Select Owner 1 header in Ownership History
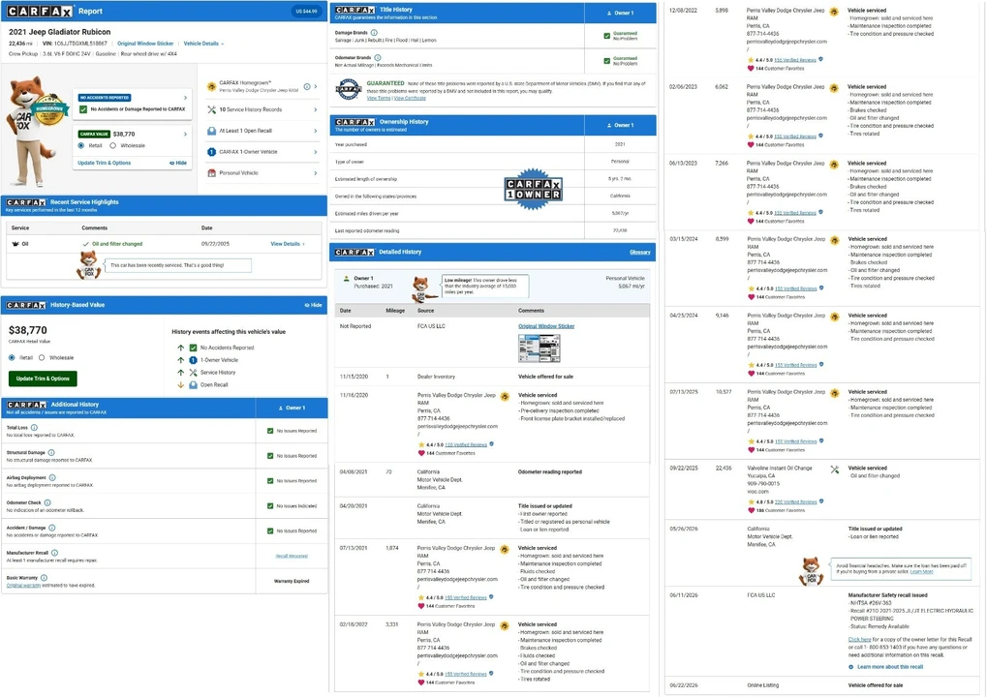987x697 pixels. pyautogui.click(x=620, y=125)
